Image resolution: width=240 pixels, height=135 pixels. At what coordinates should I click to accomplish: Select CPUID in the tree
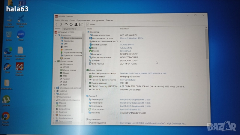[x=66, y=67]
